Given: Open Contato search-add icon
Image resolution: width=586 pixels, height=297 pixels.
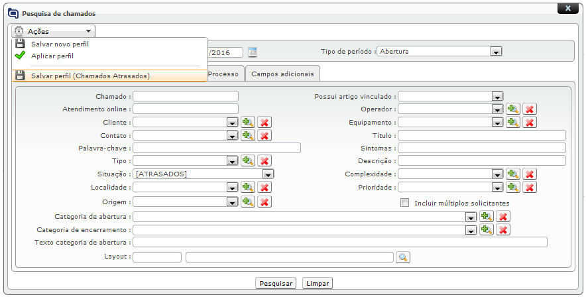Looking at the screenshot, I should click(248, 135).
